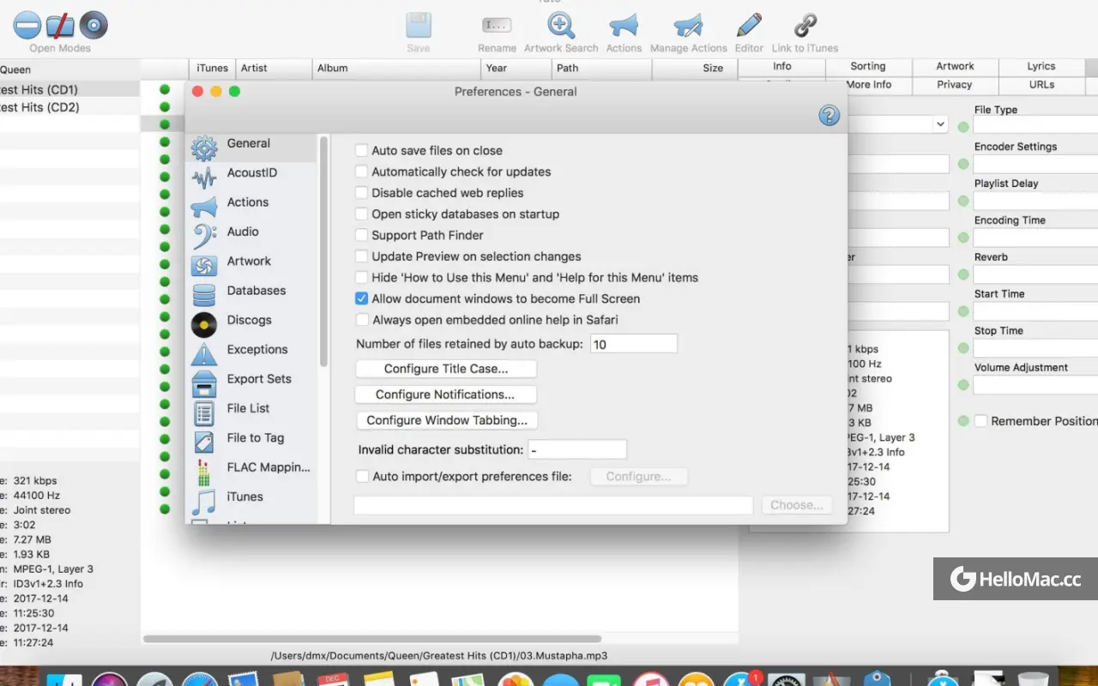Screen dimensions: 1098x686
Task: Check Support Path Finder
Action: tap(362, 235)
